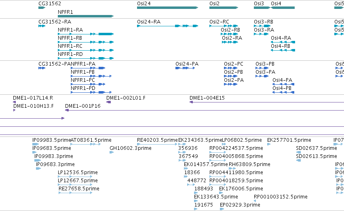Screen dimensions: 344x211
Task: Open transcript Osi3-RA
Action: tap(261, 34)
